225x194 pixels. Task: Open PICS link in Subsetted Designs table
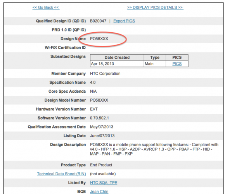point(177,64)
